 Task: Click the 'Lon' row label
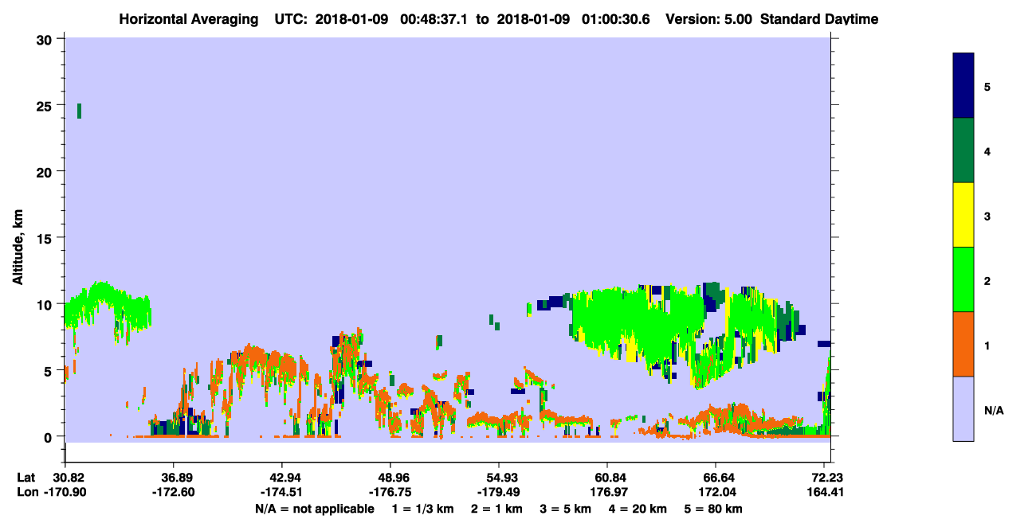click(x=28, y=492)
